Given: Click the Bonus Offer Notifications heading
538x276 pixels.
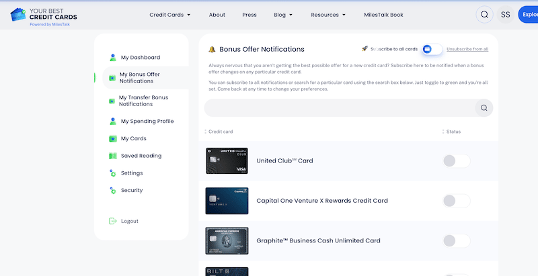Looking at the screenshot, I should click(x=262, y=49).
